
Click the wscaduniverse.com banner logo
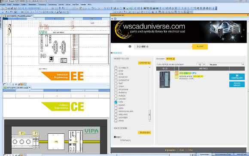pos(150,30)
